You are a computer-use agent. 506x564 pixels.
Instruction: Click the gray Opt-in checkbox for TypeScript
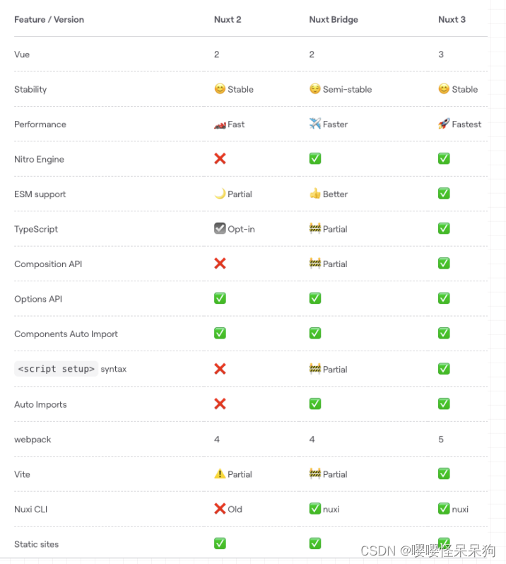220,228
